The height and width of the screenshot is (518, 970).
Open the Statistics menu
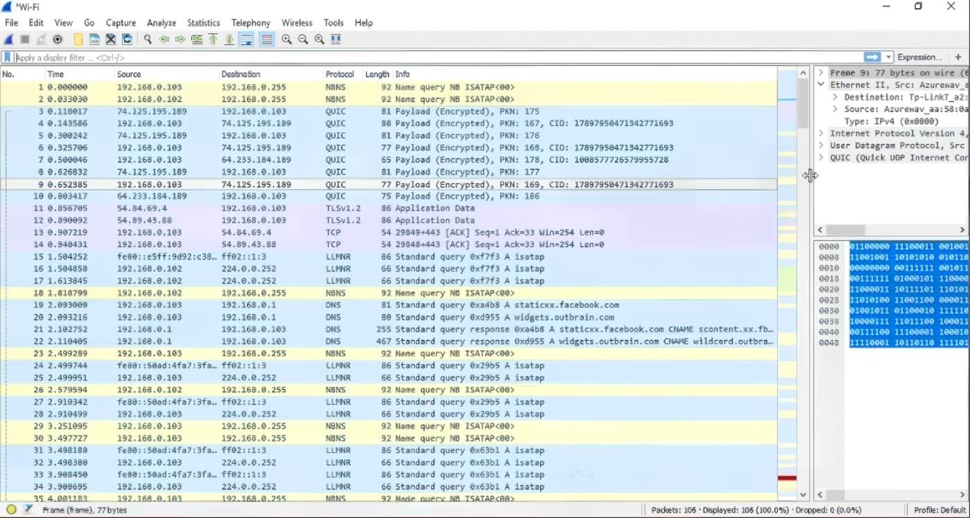click(204, 23)
